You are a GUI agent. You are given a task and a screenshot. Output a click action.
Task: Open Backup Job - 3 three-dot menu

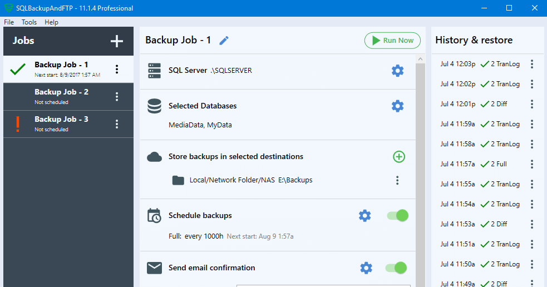point(117,124)
